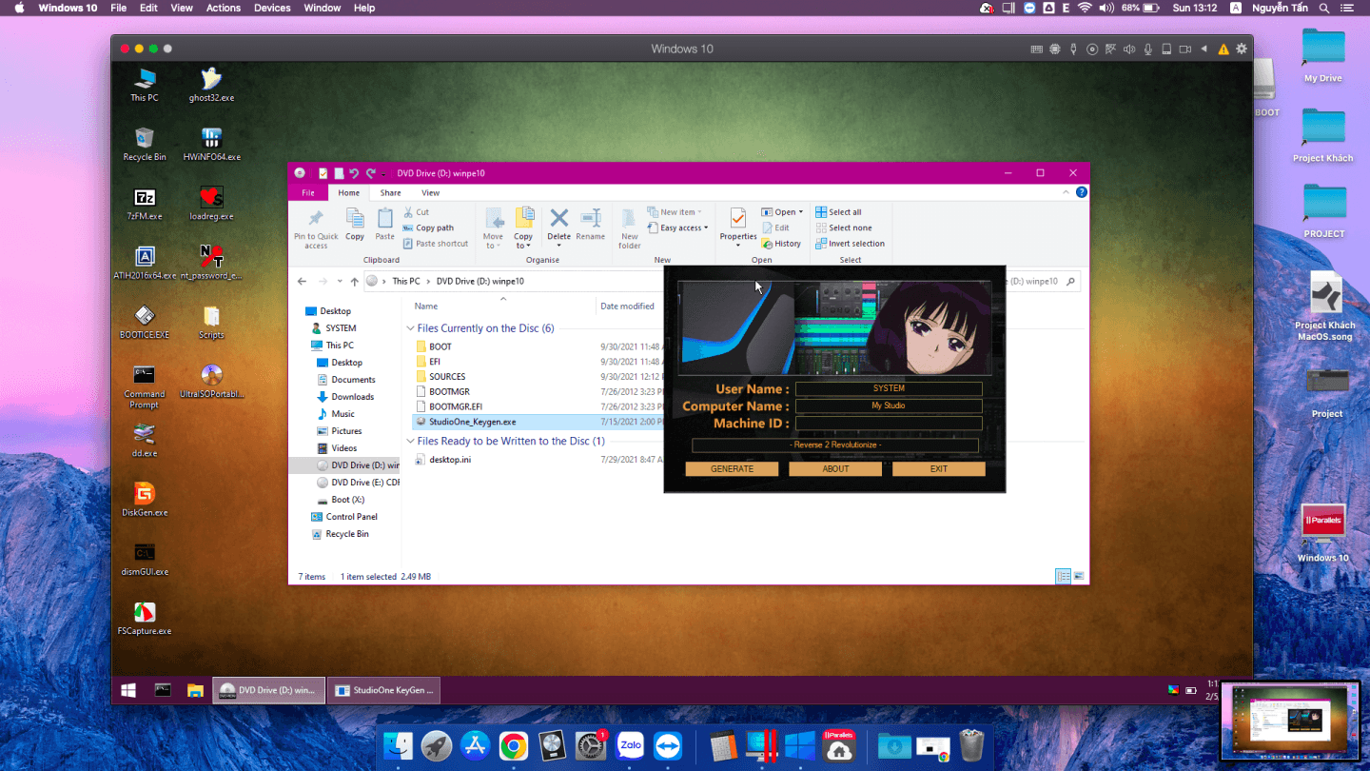Open Explorer help question mark icon

coord(1082,192)
